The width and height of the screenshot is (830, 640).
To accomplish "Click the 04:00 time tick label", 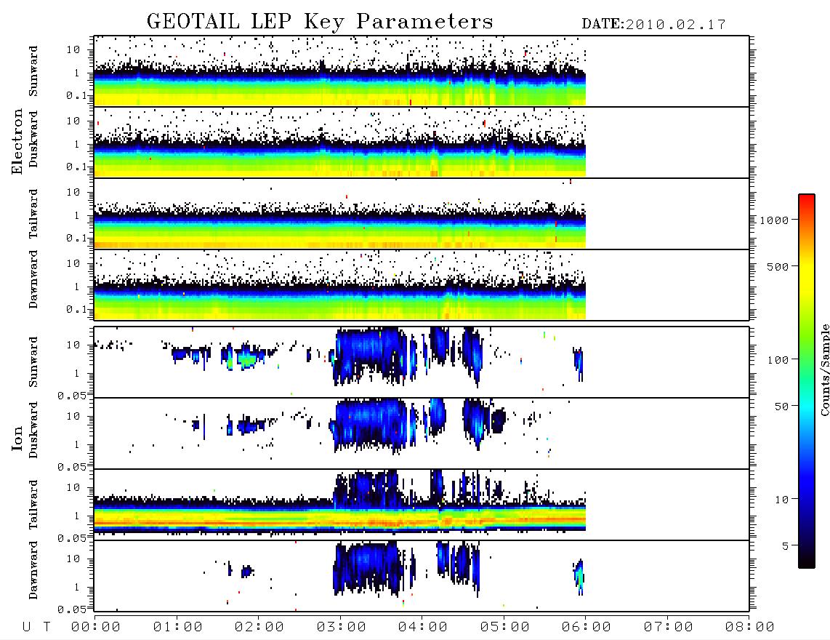I will pyautogui.click(x=422, y=627).
